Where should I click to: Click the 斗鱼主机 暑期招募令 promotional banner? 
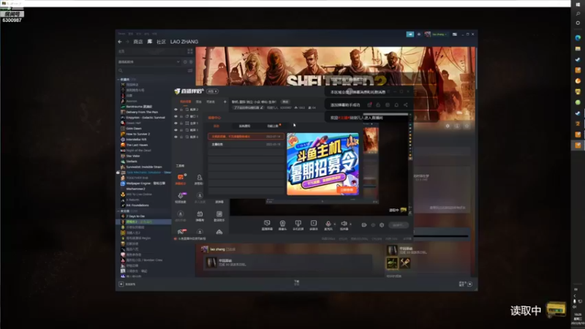(x=322, y=164)
